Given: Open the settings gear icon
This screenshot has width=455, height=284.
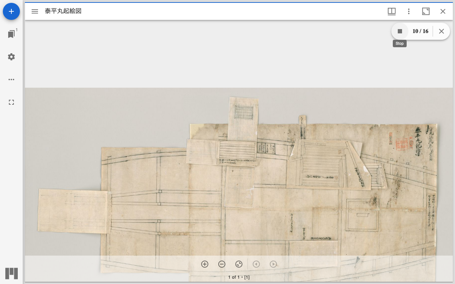Looking at the screenshot, I should 11,57.
